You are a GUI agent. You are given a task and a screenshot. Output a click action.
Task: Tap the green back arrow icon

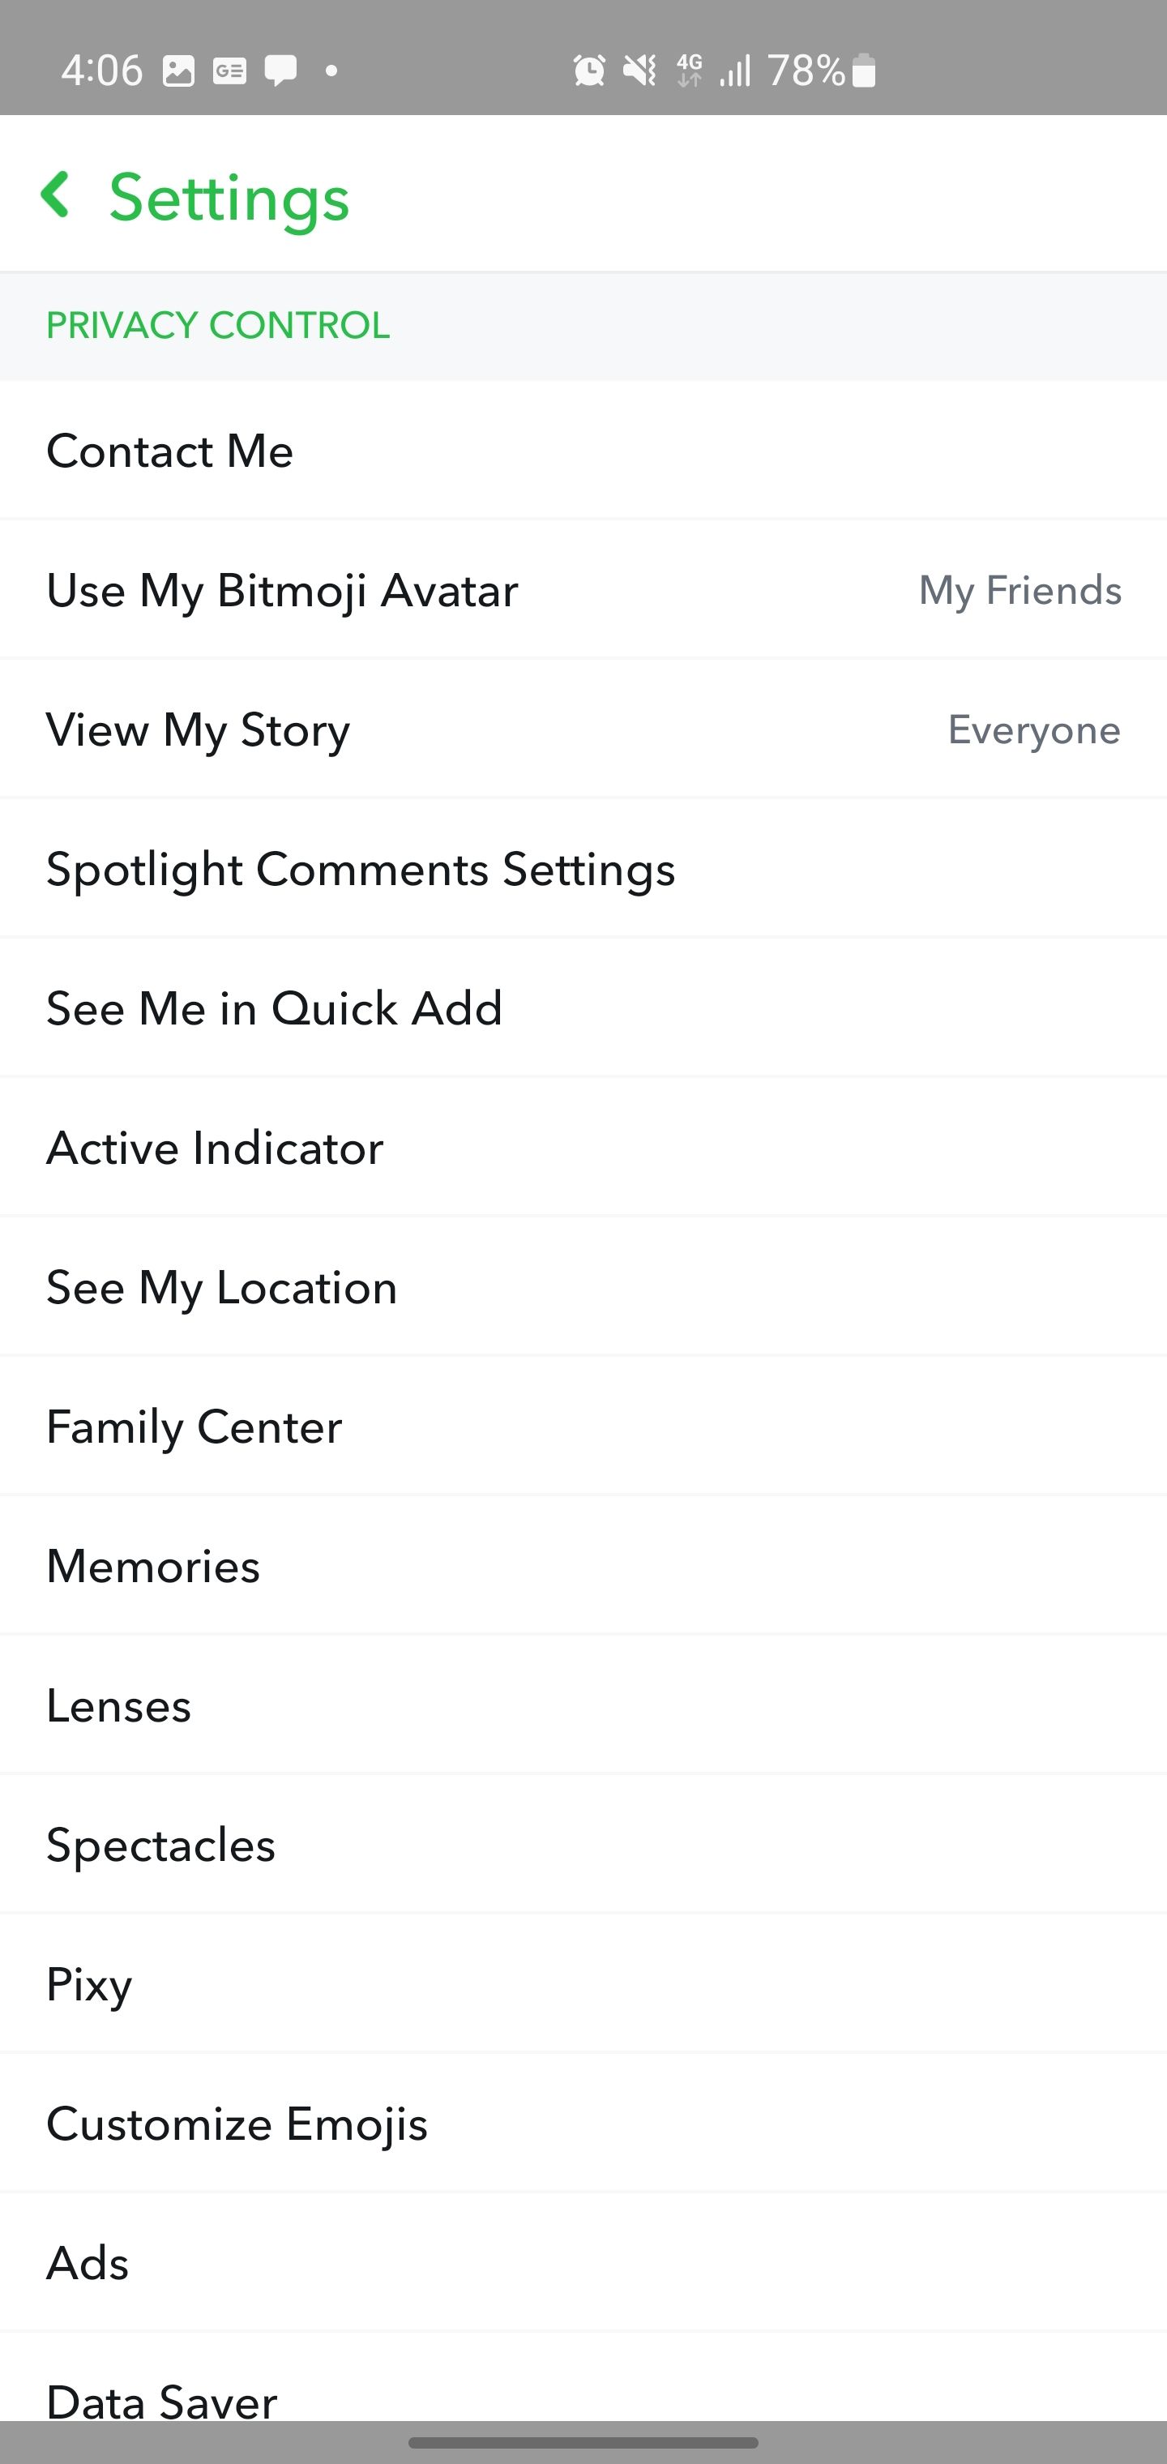click(x=55, y=195)
